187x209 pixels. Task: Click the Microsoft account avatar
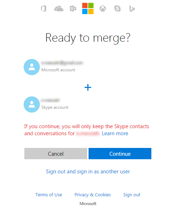coord(32,67)
